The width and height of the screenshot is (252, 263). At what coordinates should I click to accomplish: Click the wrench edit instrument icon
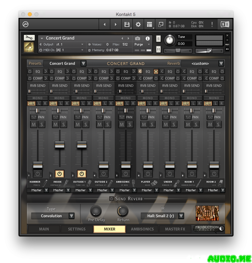(29, 38)
